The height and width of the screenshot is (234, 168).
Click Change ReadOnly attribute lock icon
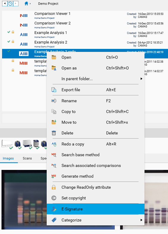coord(54,187)
